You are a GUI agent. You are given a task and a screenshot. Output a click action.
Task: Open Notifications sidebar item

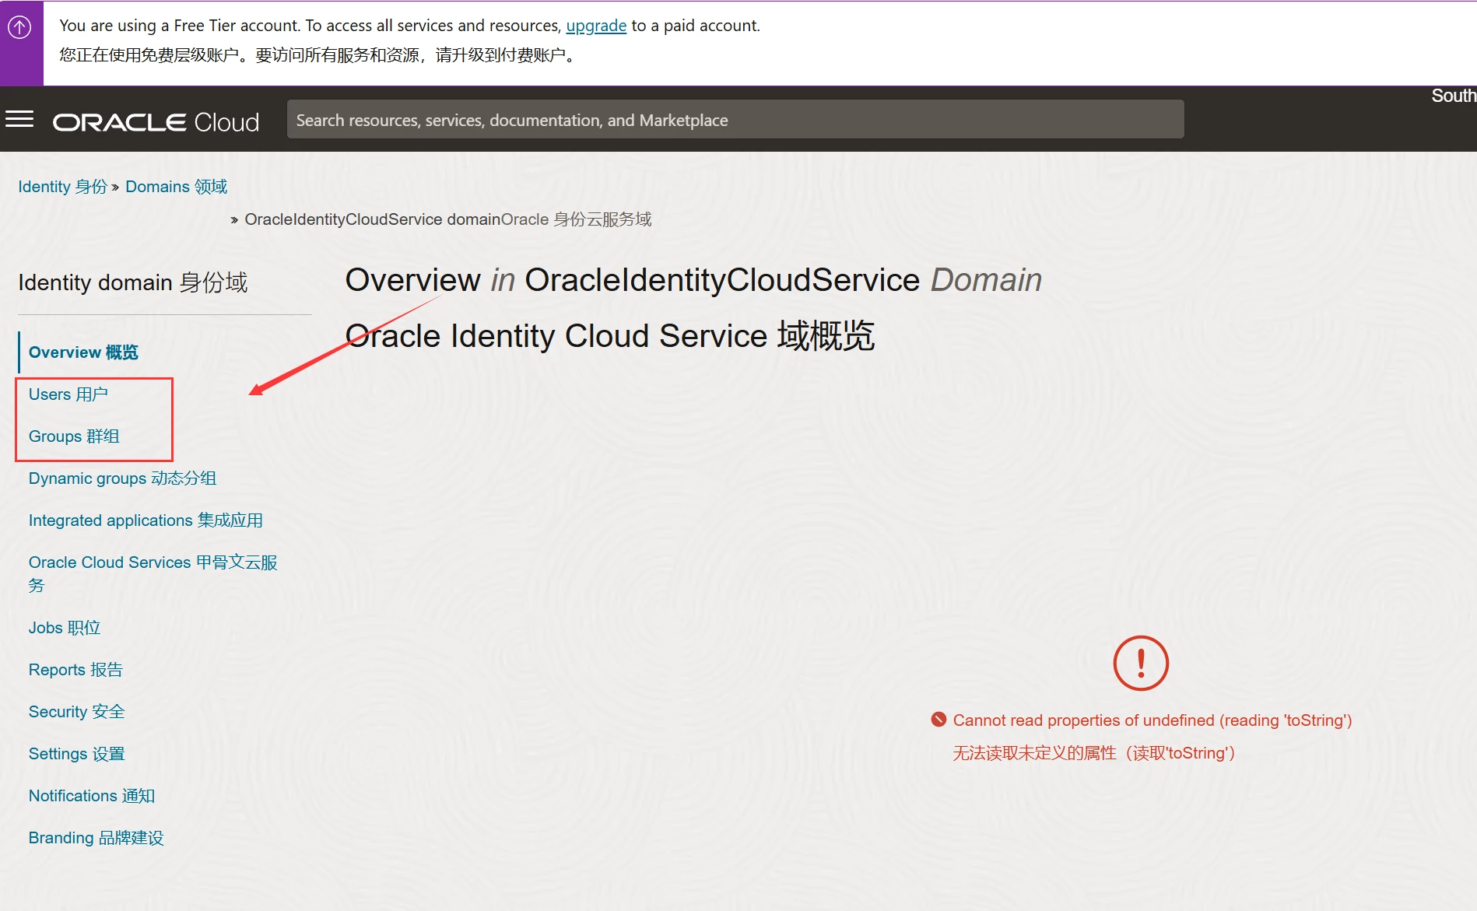pyautogui.click(x=92, y=796)
